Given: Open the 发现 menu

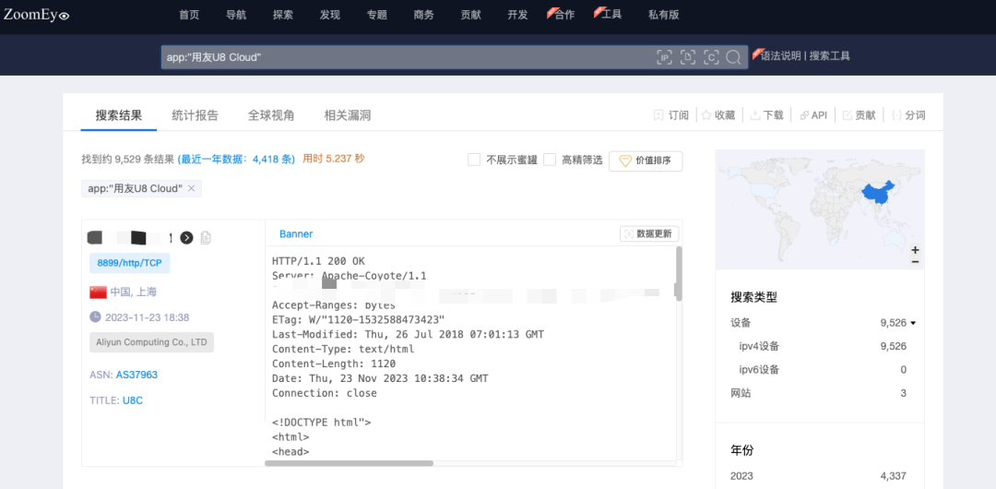Looking at the screenshot, I should [x=329, y=15].
